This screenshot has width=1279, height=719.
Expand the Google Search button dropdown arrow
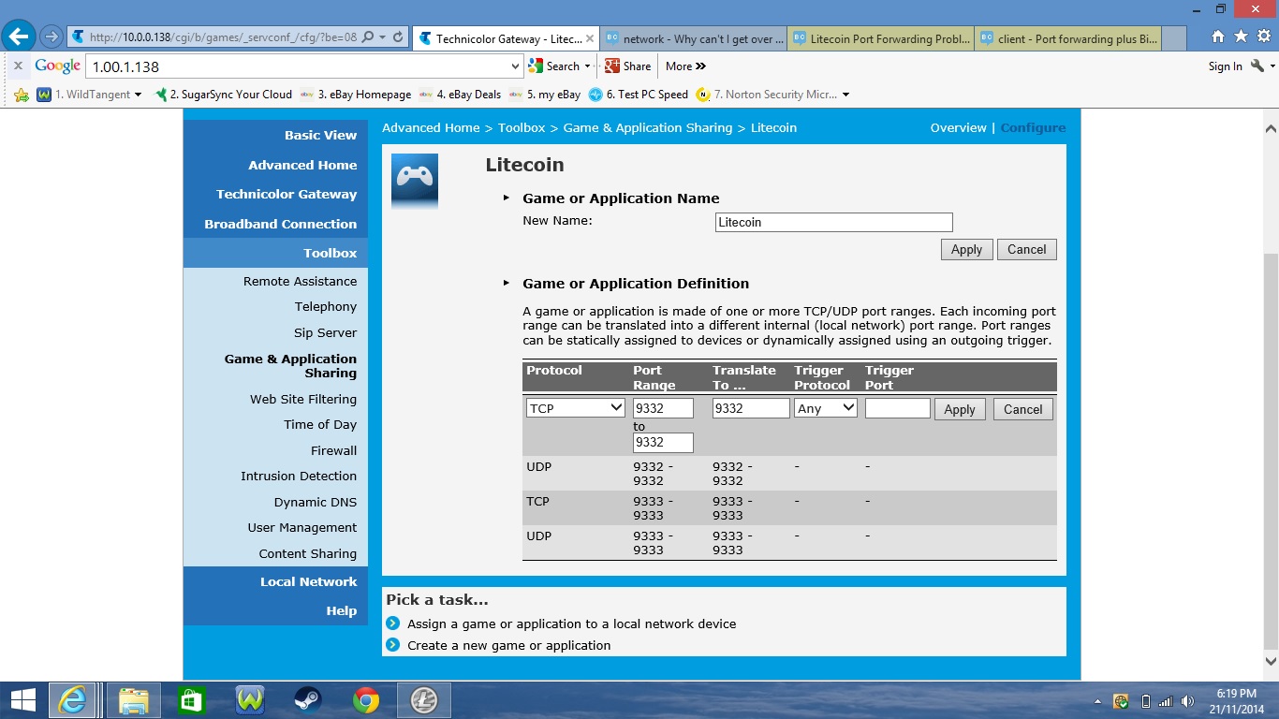point(588,66)
